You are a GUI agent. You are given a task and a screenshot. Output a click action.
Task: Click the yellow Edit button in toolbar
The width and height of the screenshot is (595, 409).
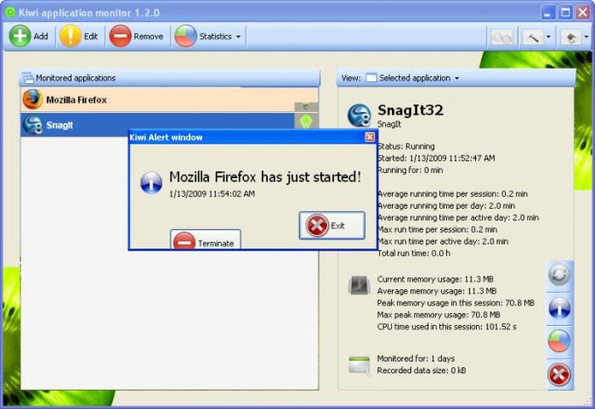[x=80, y=37]
